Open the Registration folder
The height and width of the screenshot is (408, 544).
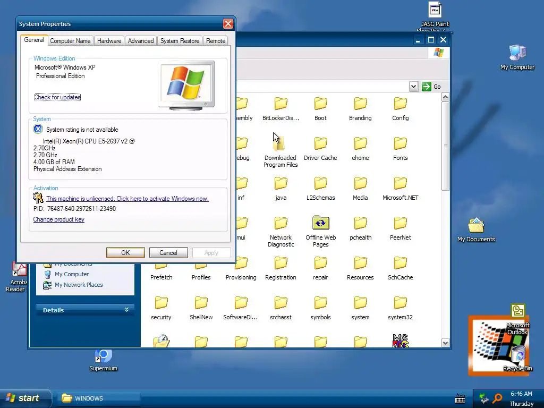(280, 268)
